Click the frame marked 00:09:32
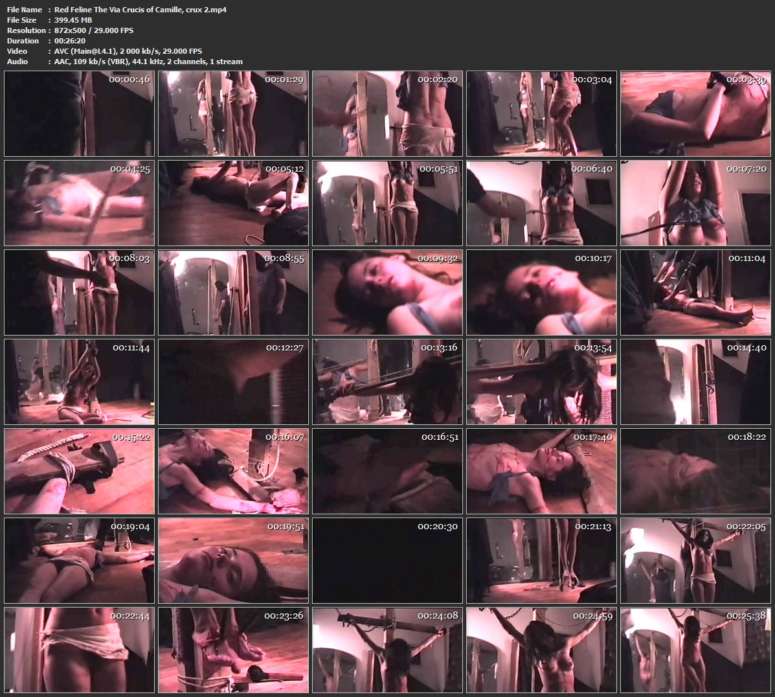This screenshot has width=775, height=697. [x=387, y=293]
